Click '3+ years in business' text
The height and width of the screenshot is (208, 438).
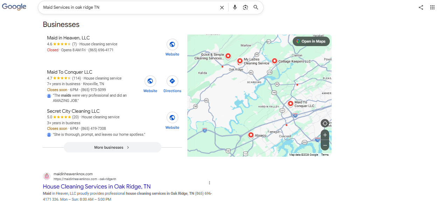point(64,123)
